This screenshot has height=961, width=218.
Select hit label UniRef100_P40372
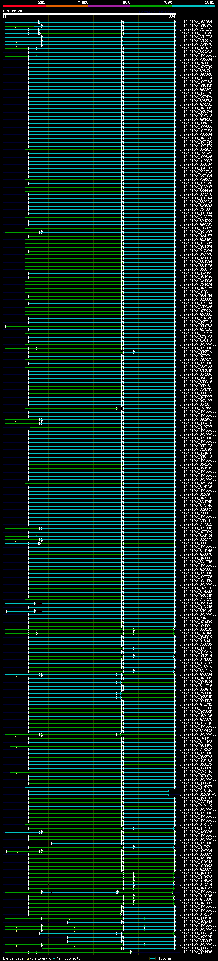tap(196, 63)
